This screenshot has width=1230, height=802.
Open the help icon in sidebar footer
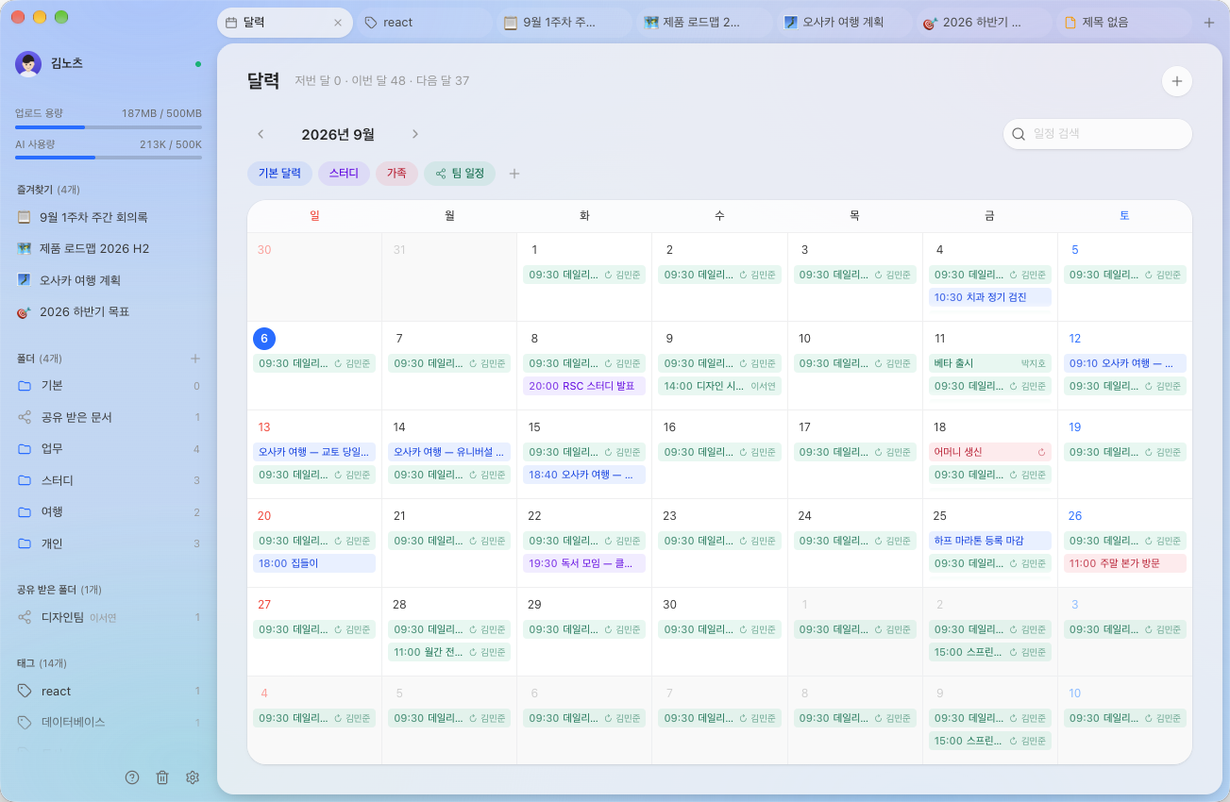(x=132, y=777)
